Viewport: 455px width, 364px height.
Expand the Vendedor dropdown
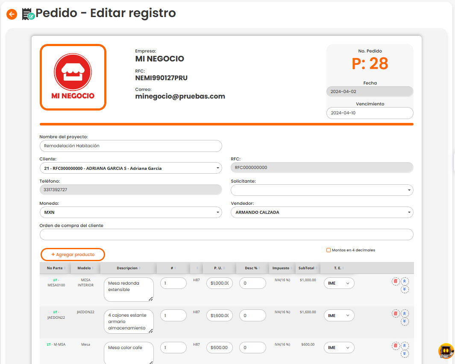pos(322,212)
